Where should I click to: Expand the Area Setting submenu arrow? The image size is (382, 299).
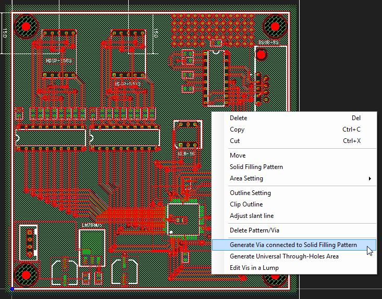pyautogui.click(x=370, y=179)
